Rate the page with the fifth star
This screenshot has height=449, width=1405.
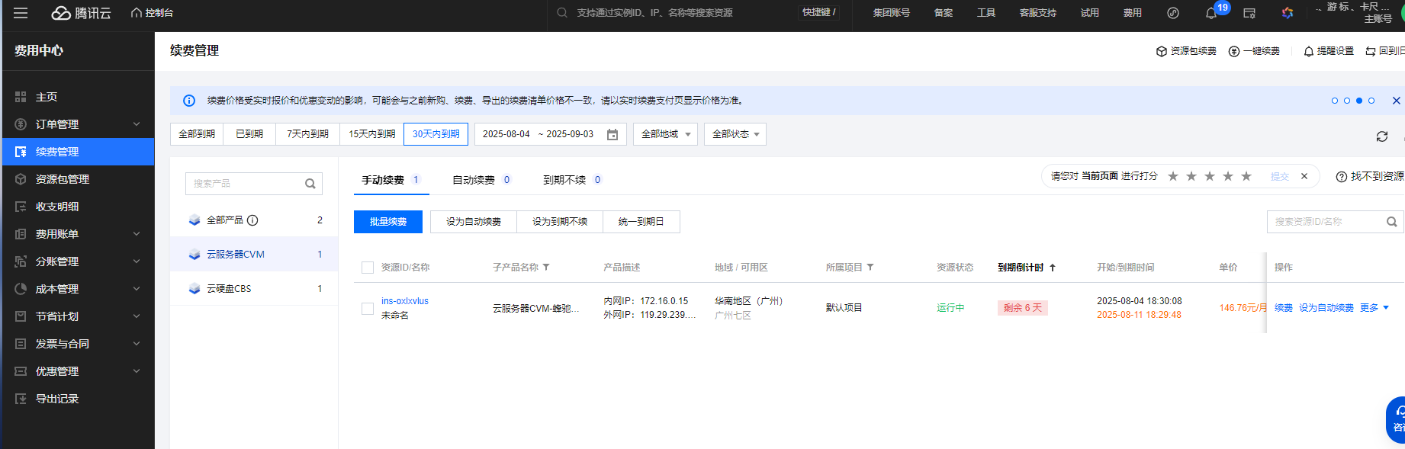pyautogui.click(x=1246, y=176)
